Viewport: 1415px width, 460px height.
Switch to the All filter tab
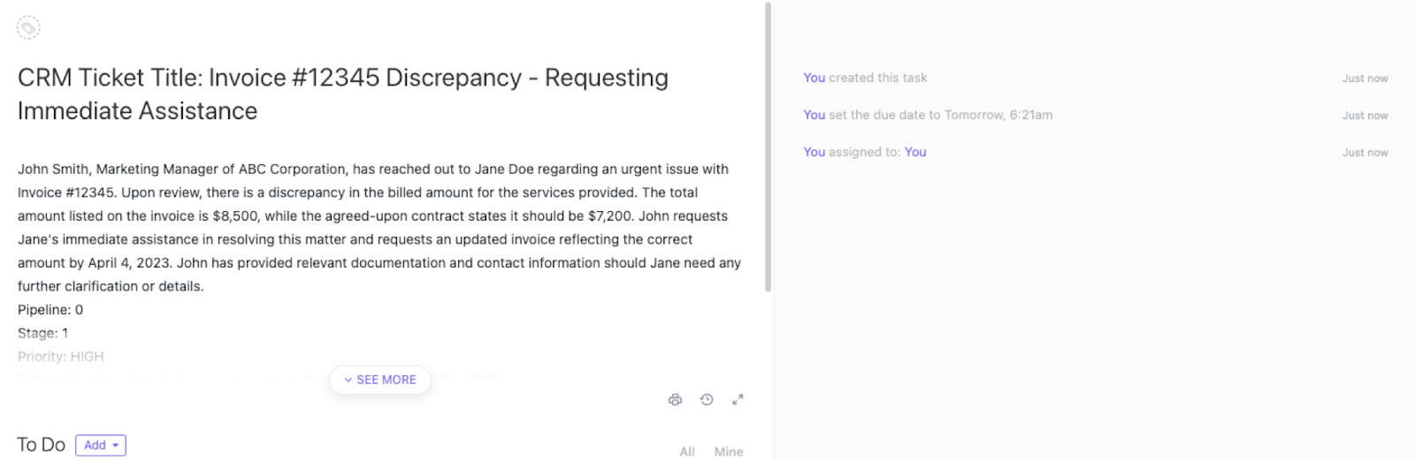[686, 451]
